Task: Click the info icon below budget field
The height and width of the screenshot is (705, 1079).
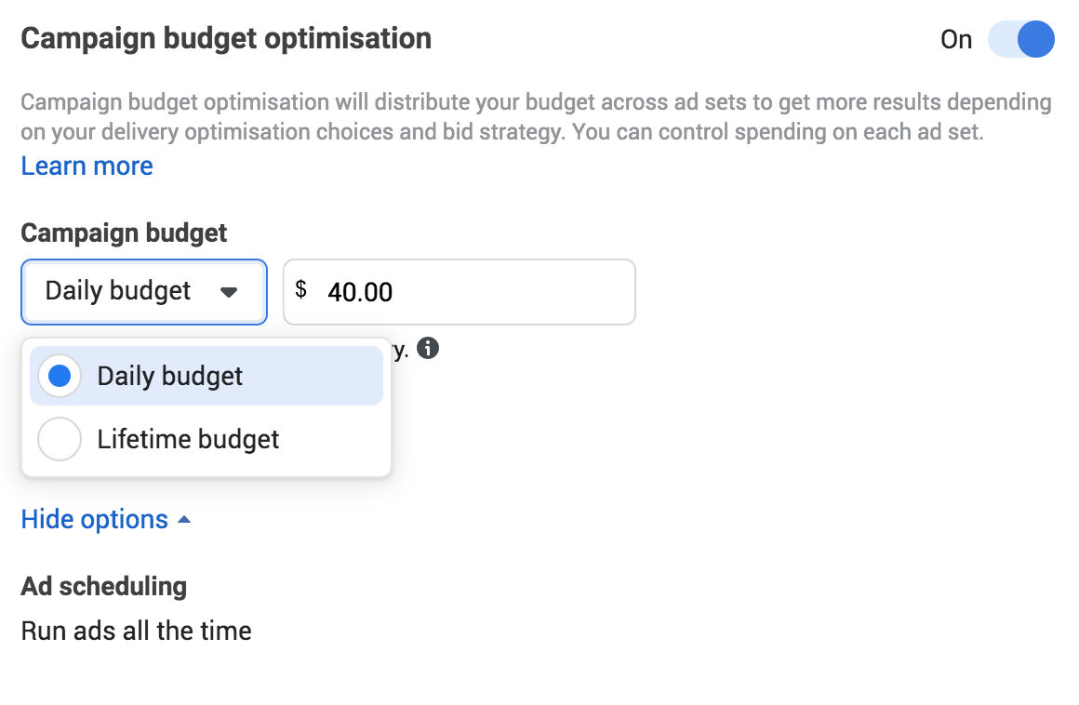Action: [428, 349]
